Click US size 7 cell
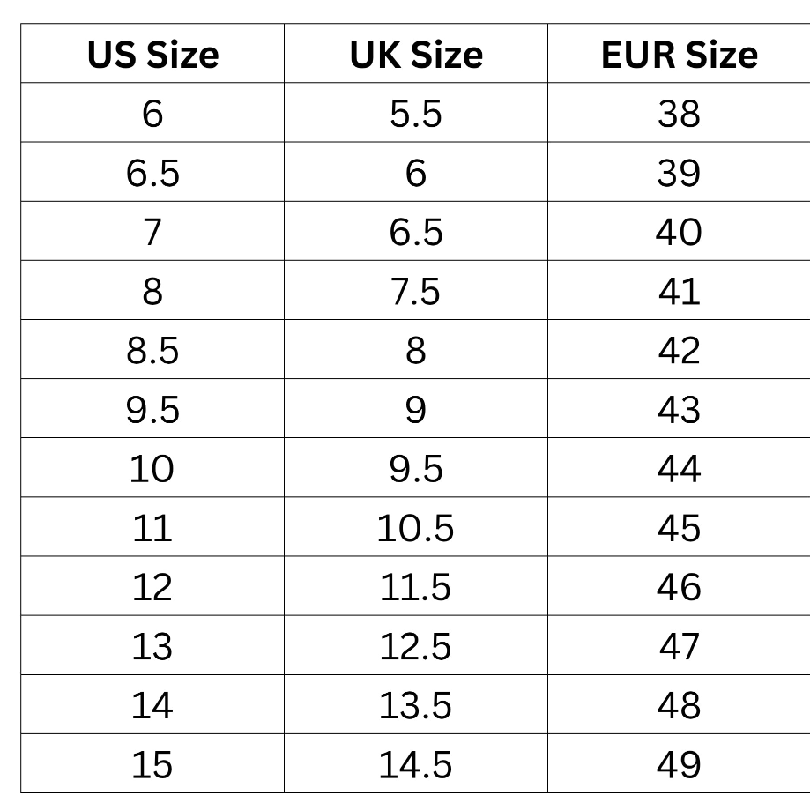810x803 pixels. [152, 232]
